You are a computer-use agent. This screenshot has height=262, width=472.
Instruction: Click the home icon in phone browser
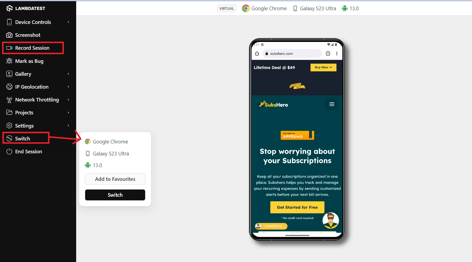point(257,54)
